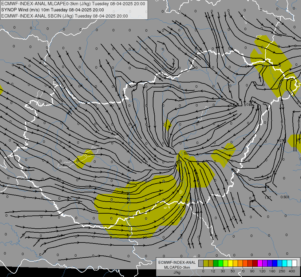The height and width of the screenshot is (277, 301).
Task: Choose the dark gold legend swatch before 12
Action: coord(211,263)
